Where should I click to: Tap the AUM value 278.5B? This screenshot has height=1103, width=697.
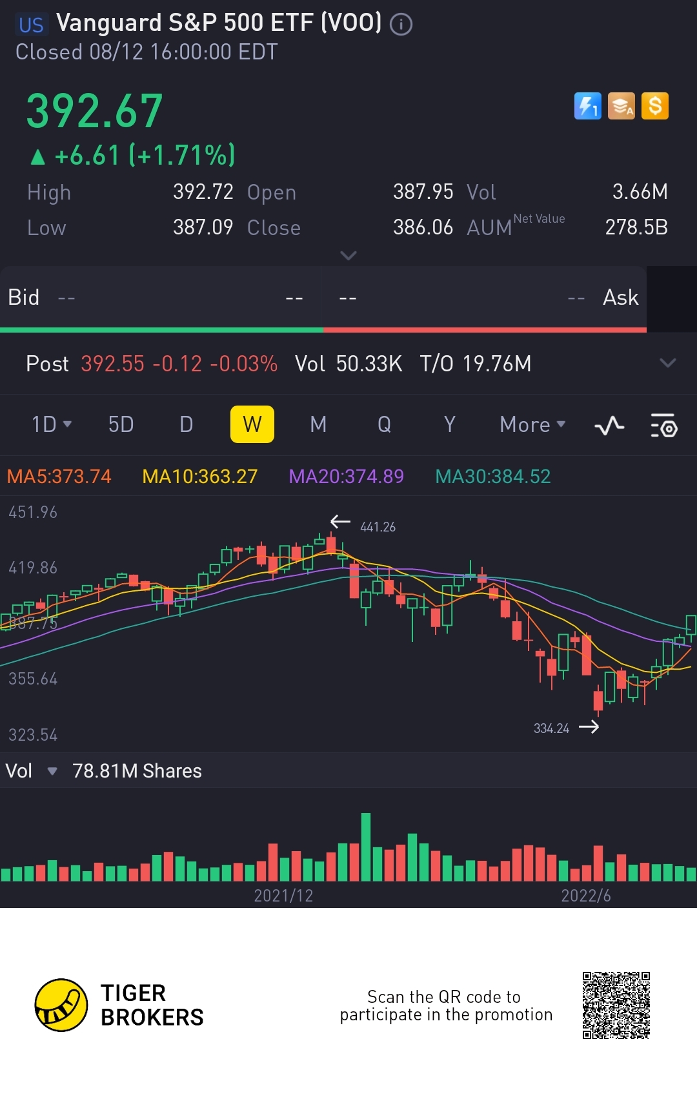pyautogui.click(x=636, y=227)
